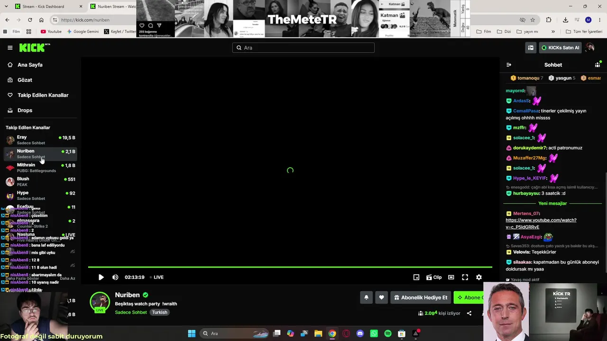Close the Kick Dashboard tab
This screenshot has width=607, height=341.
[81, 7]
